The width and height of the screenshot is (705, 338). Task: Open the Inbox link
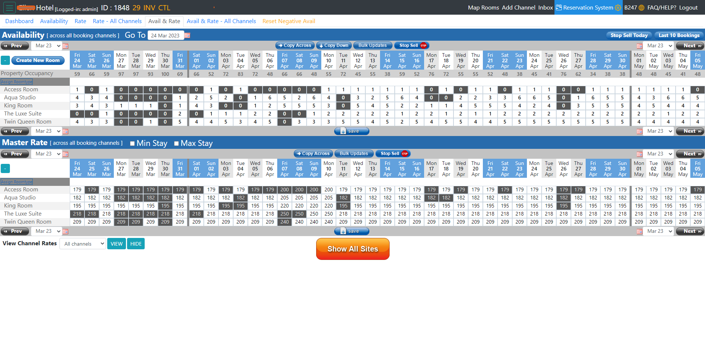tap(546, 8)
